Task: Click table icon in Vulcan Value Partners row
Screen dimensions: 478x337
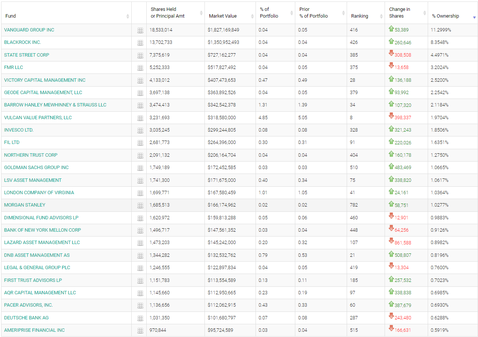Action: (x=140, y=118)
